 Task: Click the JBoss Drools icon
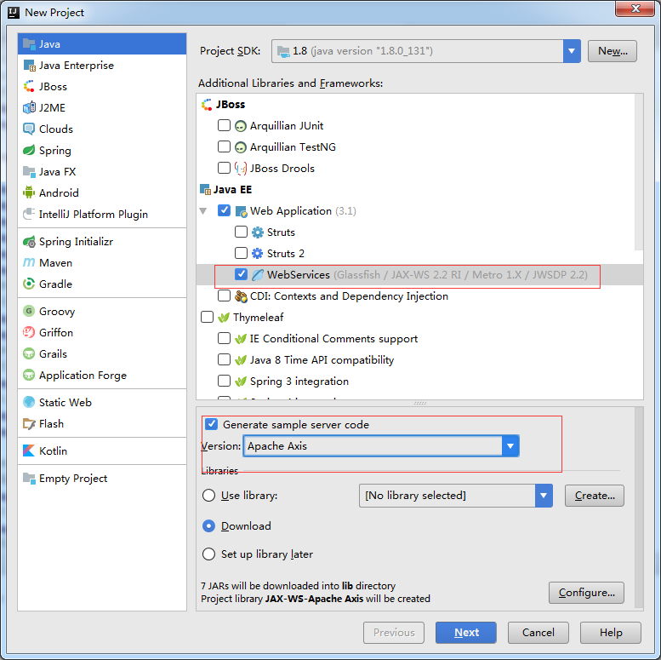pyautogui.click(x=241, y=169)
